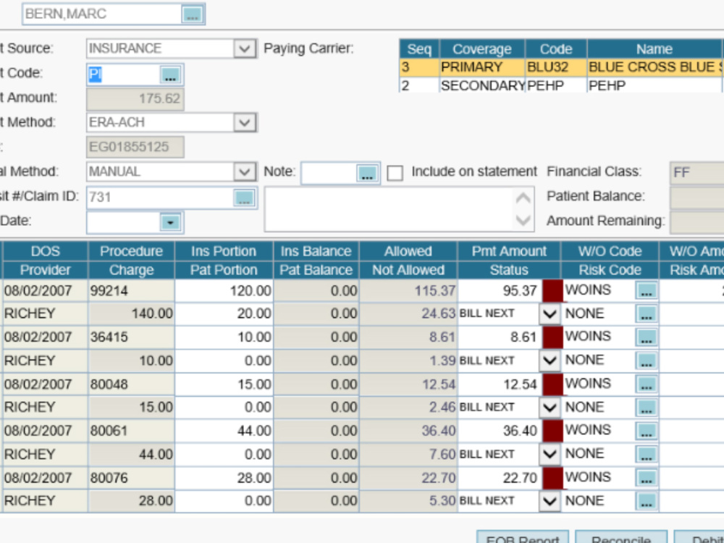The image size is (724, 543).
Task: Click the W/O Code column header
Action: (x=610, y=251)
